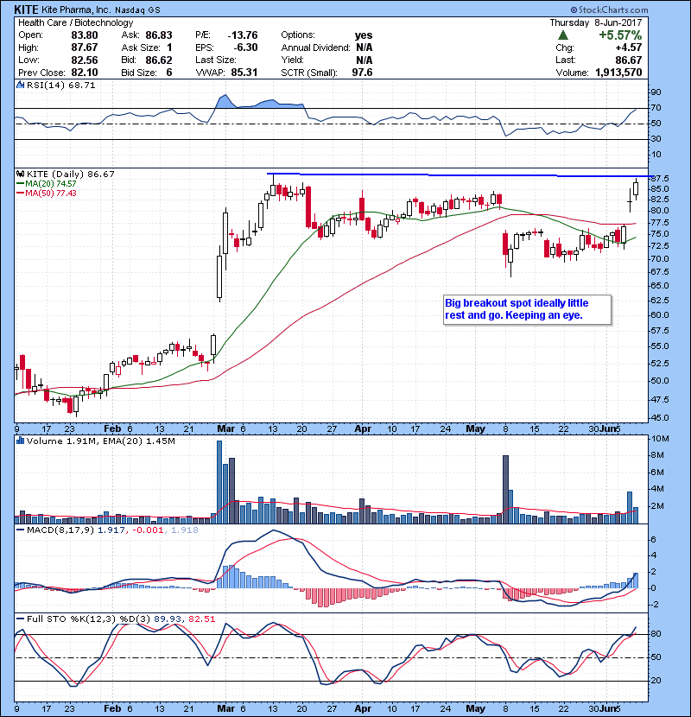691x717 pixels.
Task: Click the green up-arrow change indicator
Action: (x=562, y=35)
